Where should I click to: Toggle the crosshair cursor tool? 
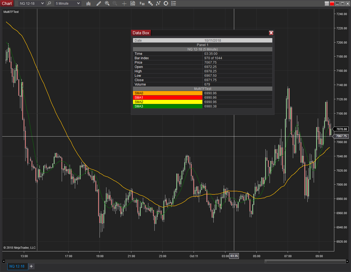[x=124, y=3]
